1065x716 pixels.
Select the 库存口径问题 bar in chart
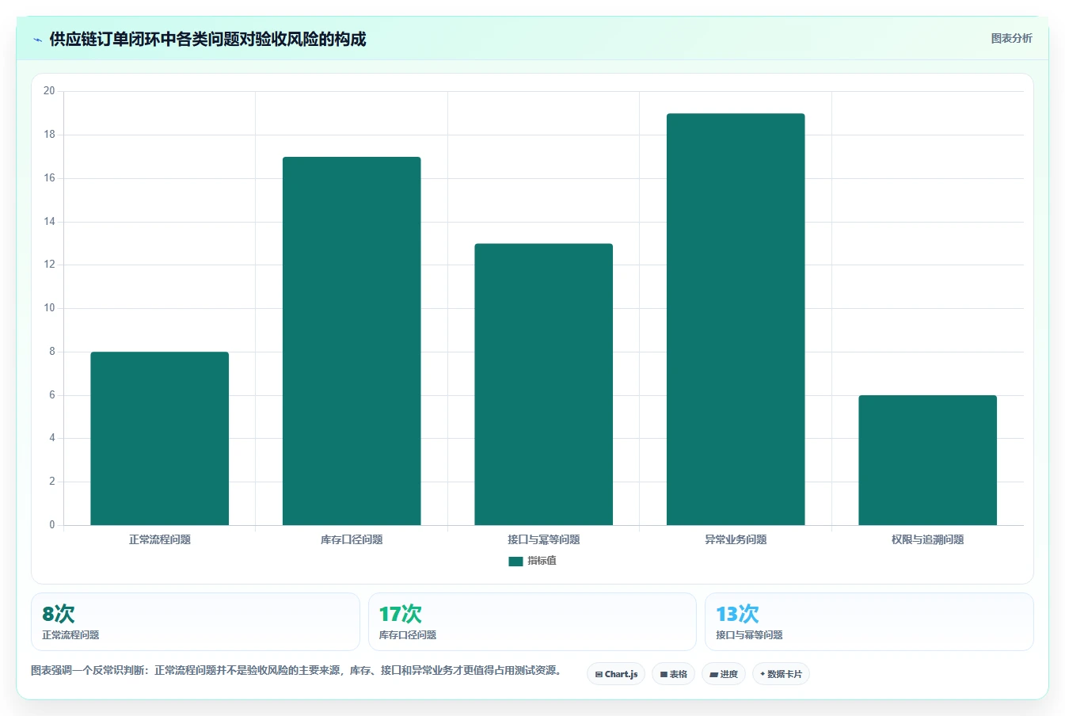(352, 341)
